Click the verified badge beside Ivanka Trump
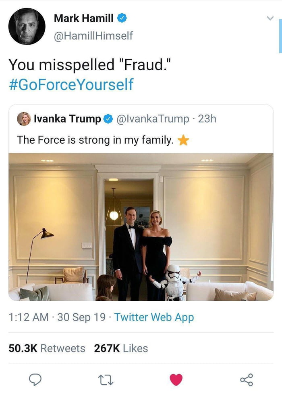 click(108, 119)
